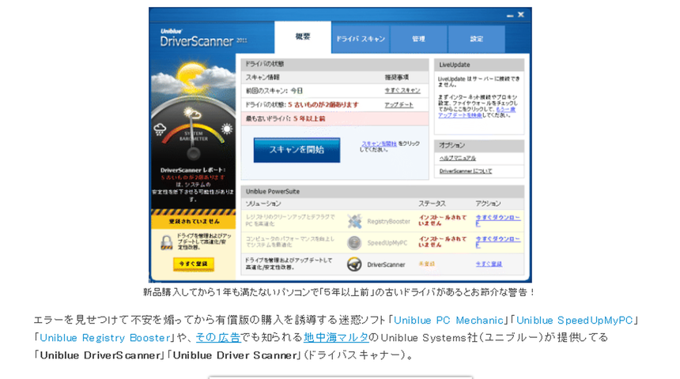Click SpeedUpMyPC not-installed status text
680x379 pixels.
pyautogui.click(x=442, y=242)
